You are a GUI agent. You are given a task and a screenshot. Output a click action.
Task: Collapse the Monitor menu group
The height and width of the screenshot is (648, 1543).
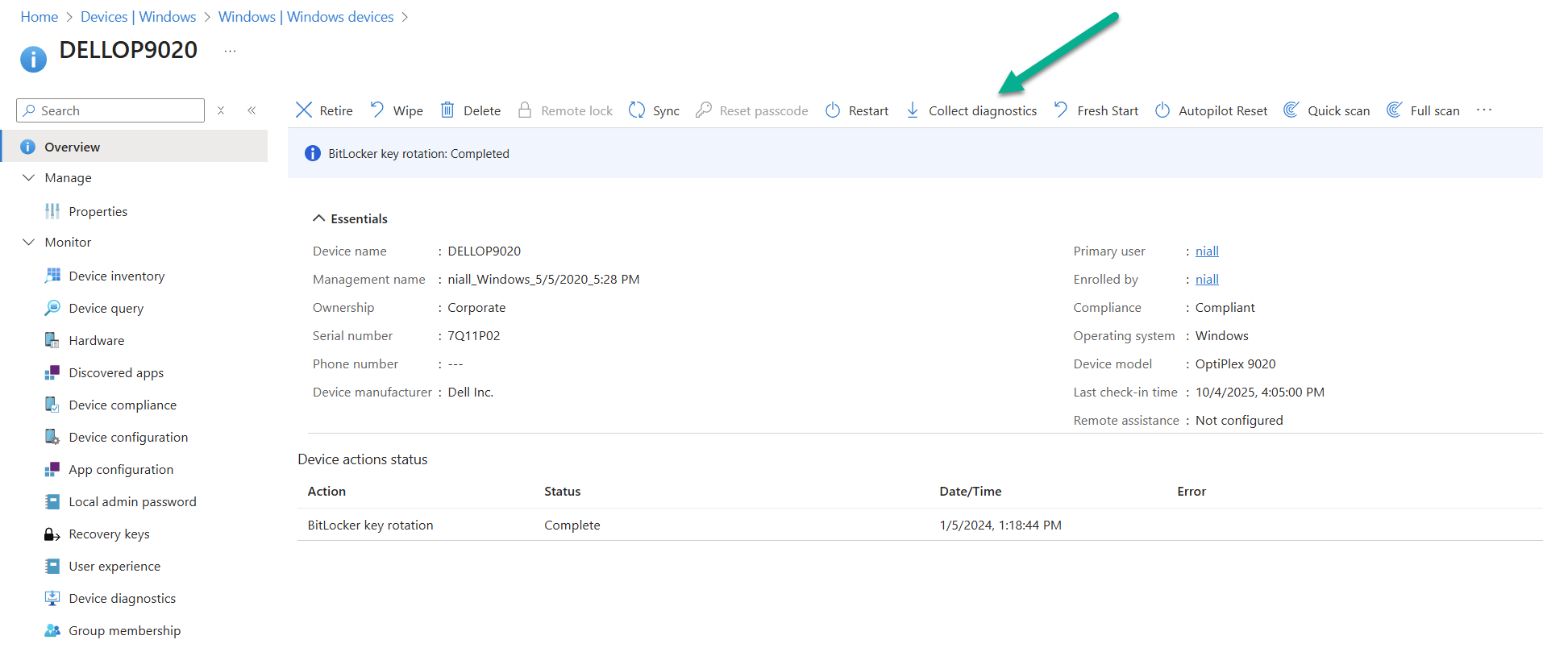[x=29, y=242]
